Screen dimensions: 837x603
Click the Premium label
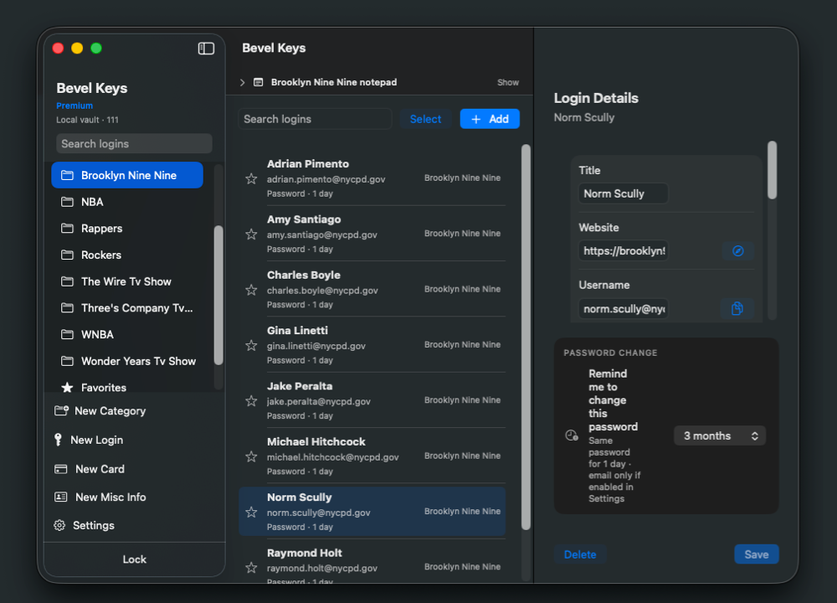(x=74, y=106)
